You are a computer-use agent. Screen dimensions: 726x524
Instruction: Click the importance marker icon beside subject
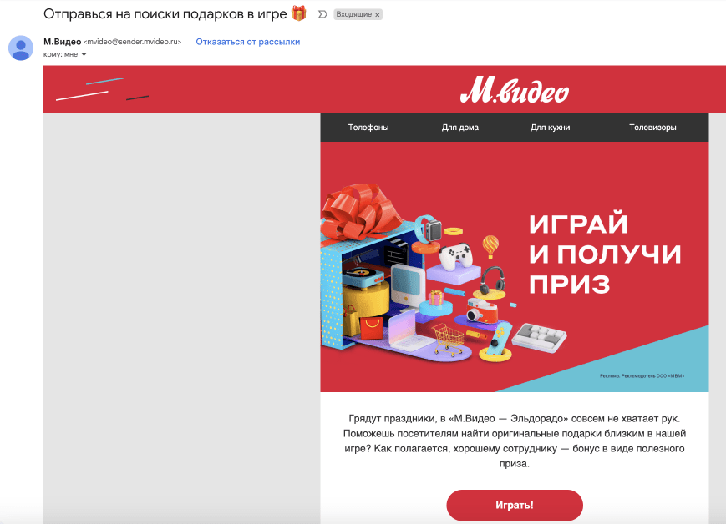tap(322, 14)
